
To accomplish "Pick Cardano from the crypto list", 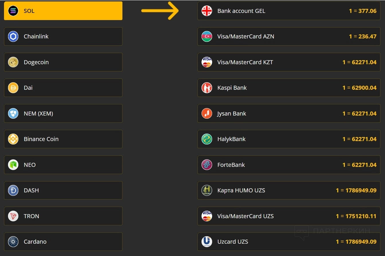I will (63, 242).
